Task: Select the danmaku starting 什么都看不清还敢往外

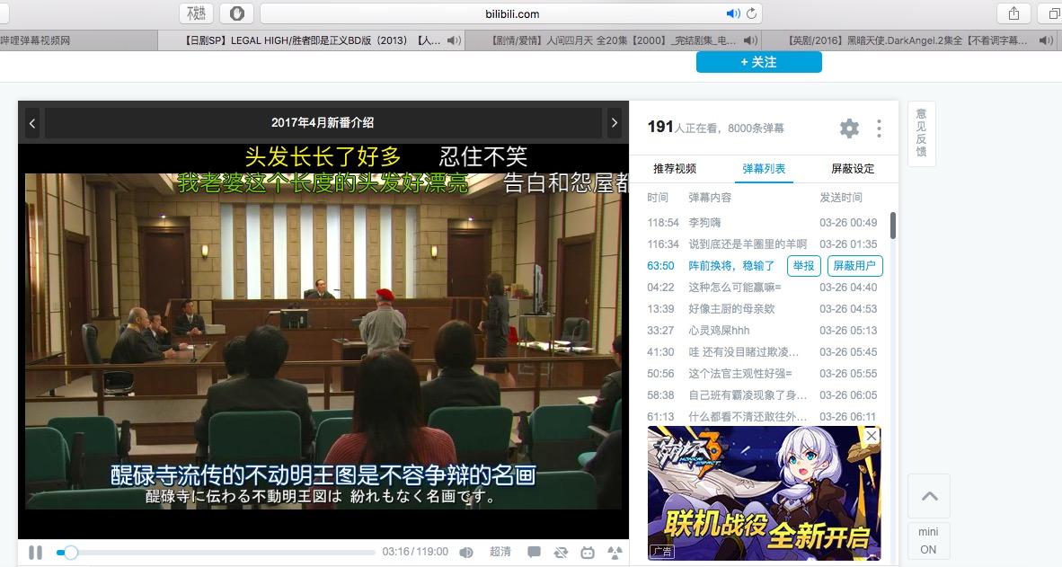Action: tap(764, 417)
